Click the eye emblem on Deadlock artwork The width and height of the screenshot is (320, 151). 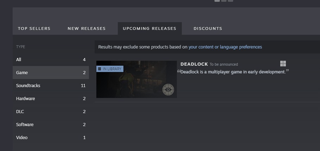(x=168, y=90)
